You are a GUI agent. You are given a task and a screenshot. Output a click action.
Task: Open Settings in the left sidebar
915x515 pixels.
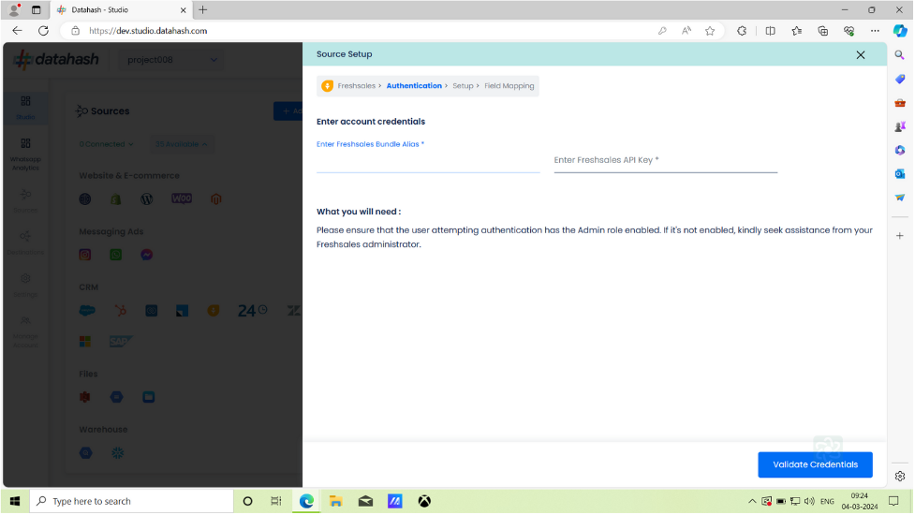(25, 286)
